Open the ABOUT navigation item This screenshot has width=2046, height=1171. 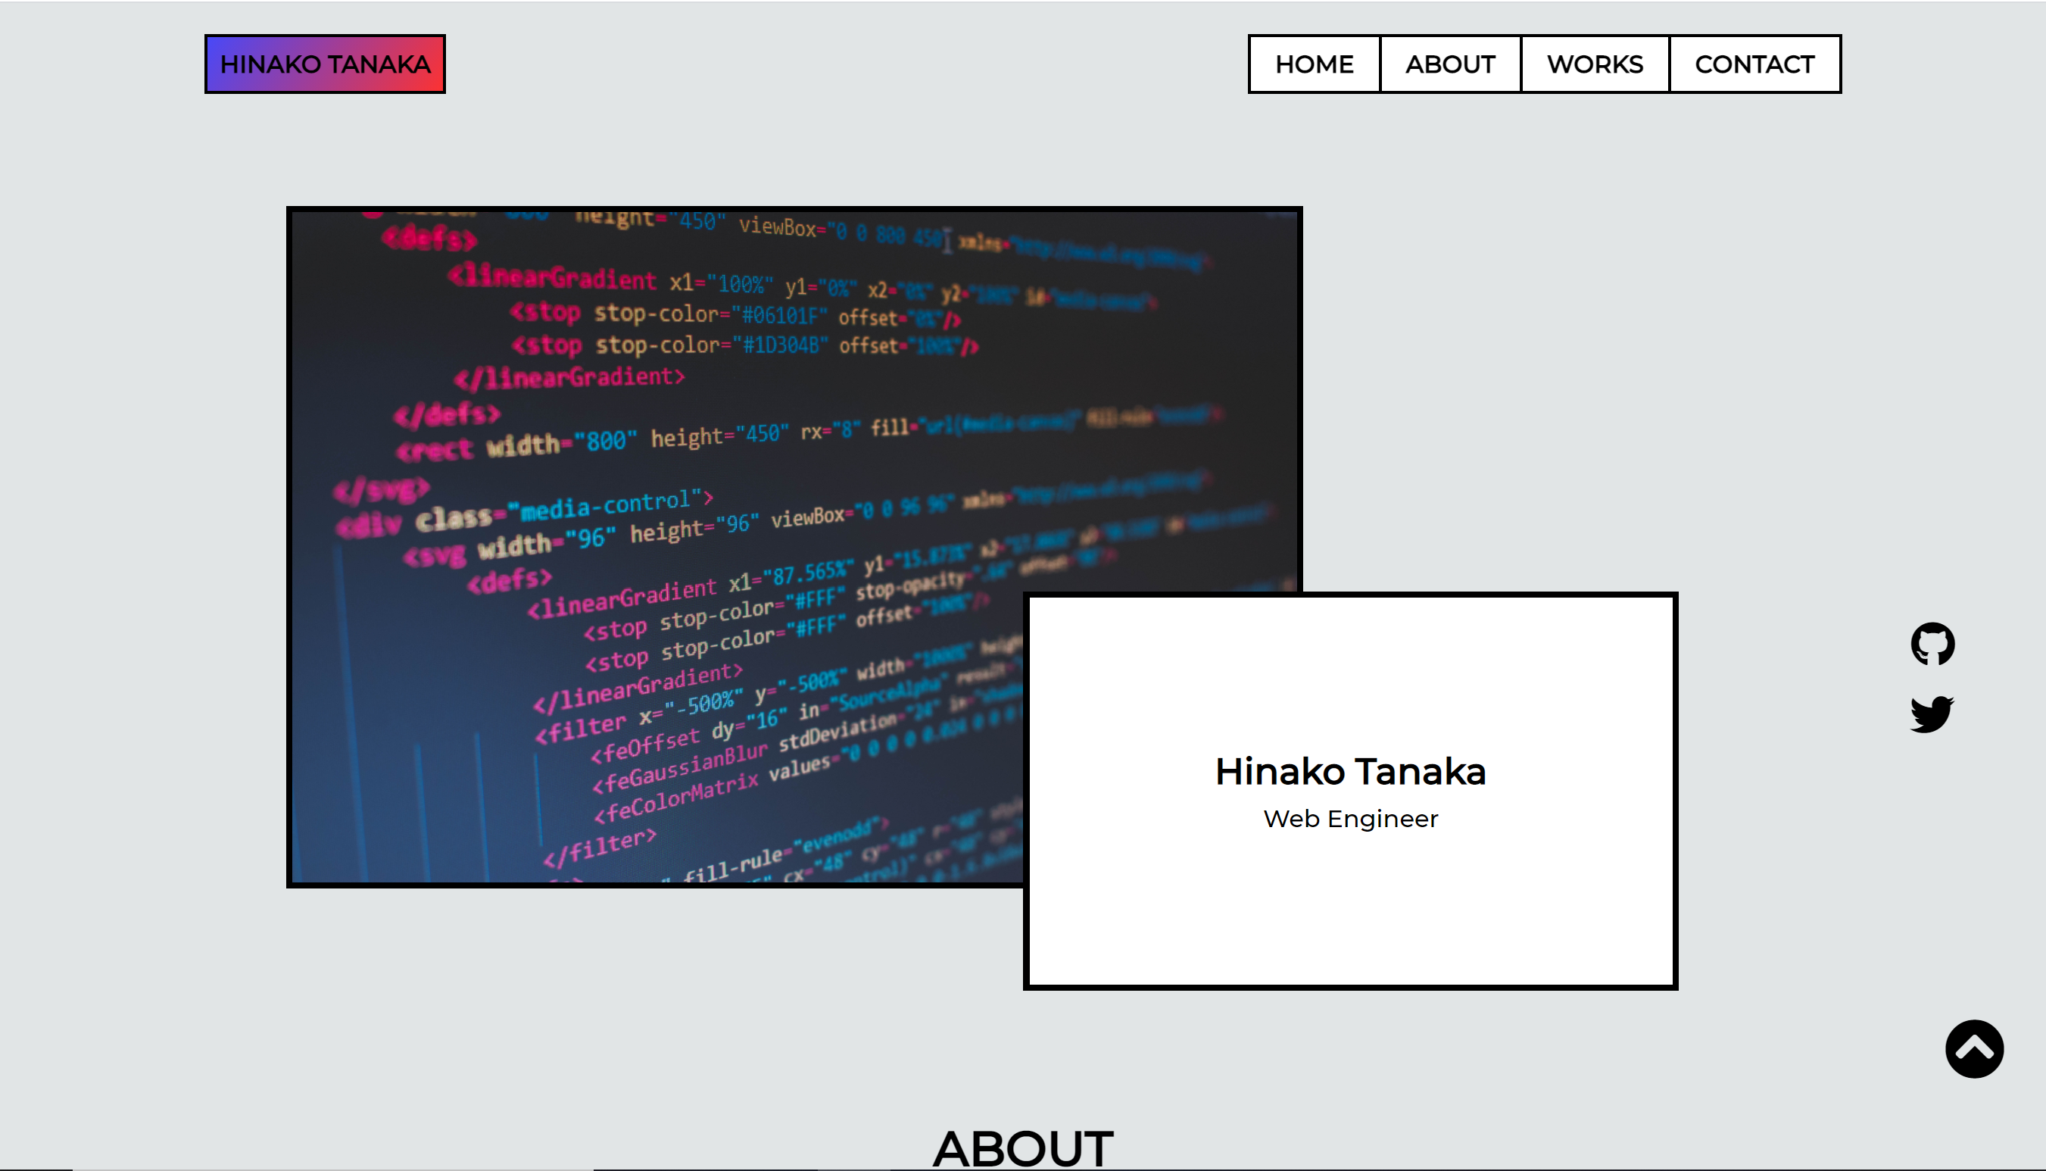1450,64
